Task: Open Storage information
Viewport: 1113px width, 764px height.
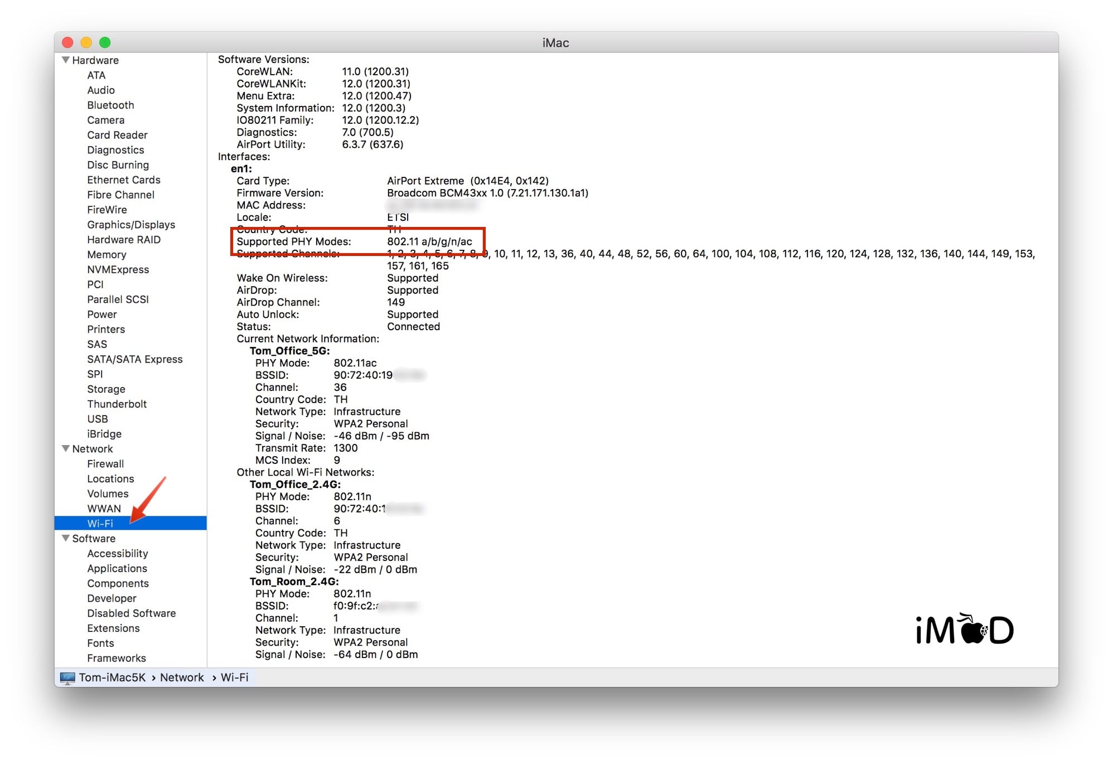Action: pyautogui.click(x=106, y=389)
